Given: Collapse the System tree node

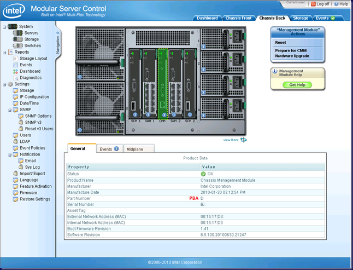Looking at the screenshot, I should pos(4,26).
